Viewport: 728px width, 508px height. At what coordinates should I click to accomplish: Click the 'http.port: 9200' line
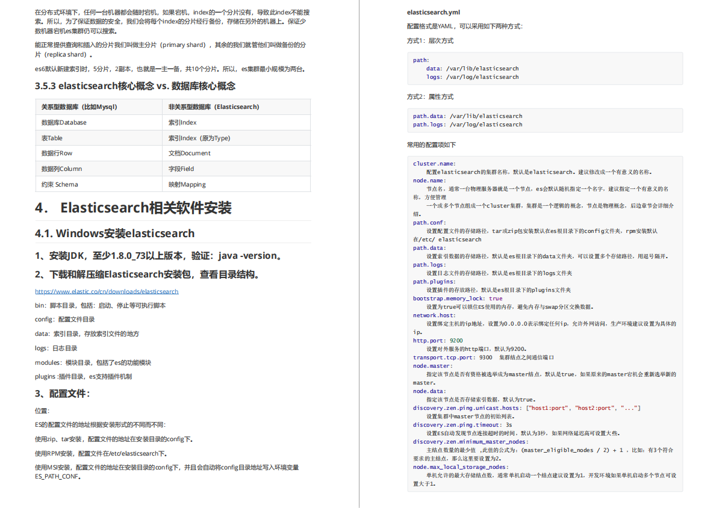pyautogui.click(x=438, y=341)
